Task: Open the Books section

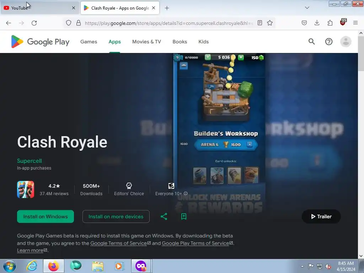Action: pyautogui.click(x=180, y=42)
